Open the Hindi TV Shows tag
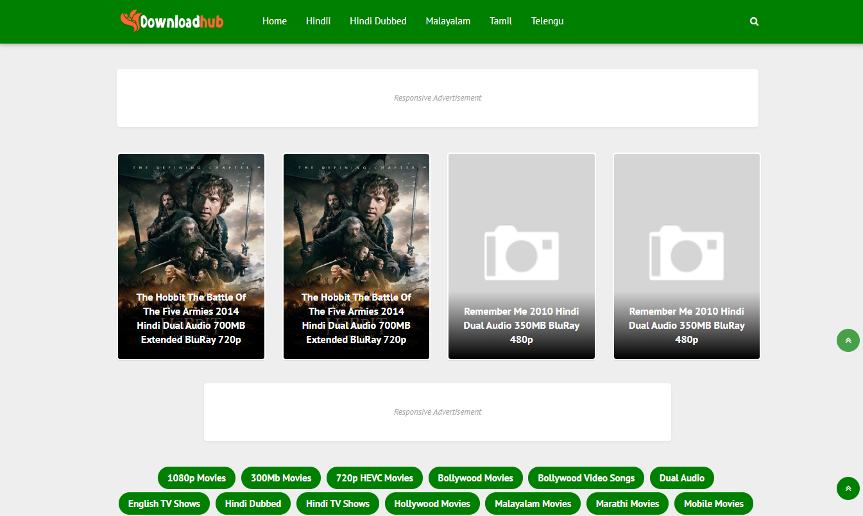The width and height of the screenshot is (863, 516). (x=338, y=504)
